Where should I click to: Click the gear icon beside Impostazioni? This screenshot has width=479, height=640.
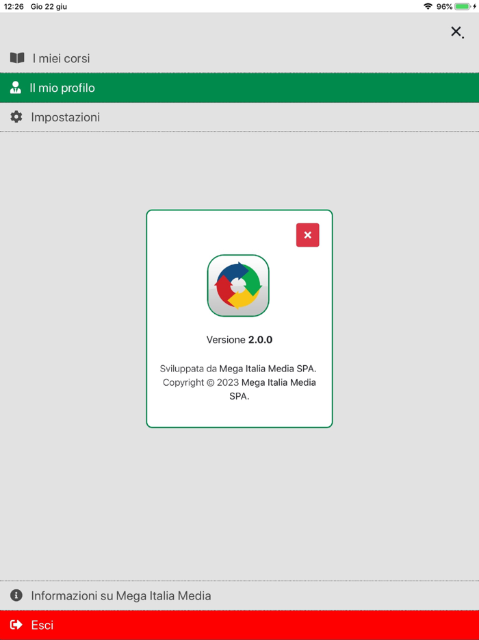tap(16, 116)
